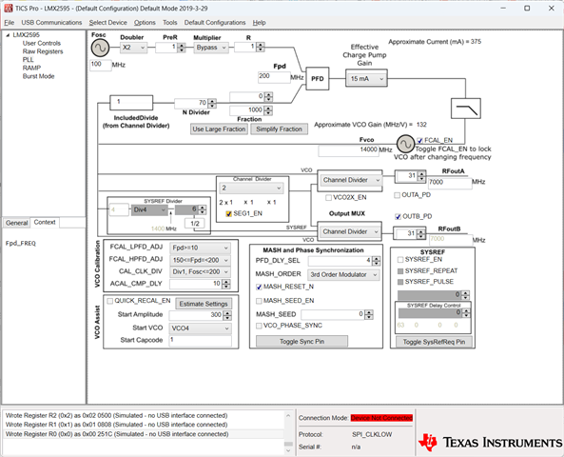Screen dimensions: 564x457
Task: Open the charge pump gain 15 mA dropdown
Action: tap(366, 78)
